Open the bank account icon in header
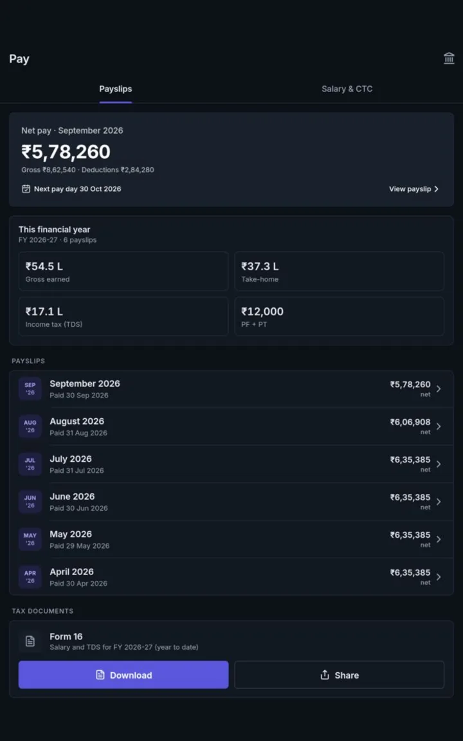 click(x=449, y=59)
